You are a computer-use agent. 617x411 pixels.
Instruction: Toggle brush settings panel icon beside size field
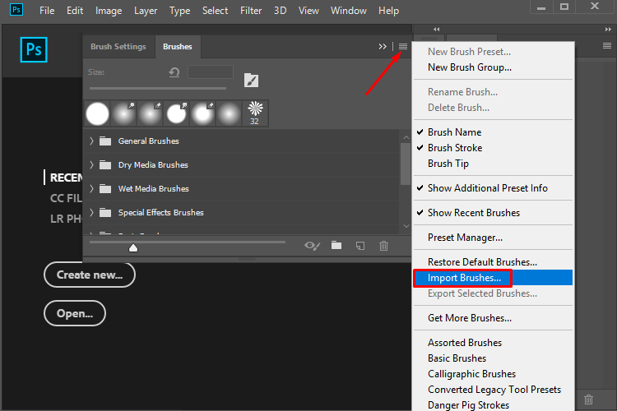[x=251, y=81]
